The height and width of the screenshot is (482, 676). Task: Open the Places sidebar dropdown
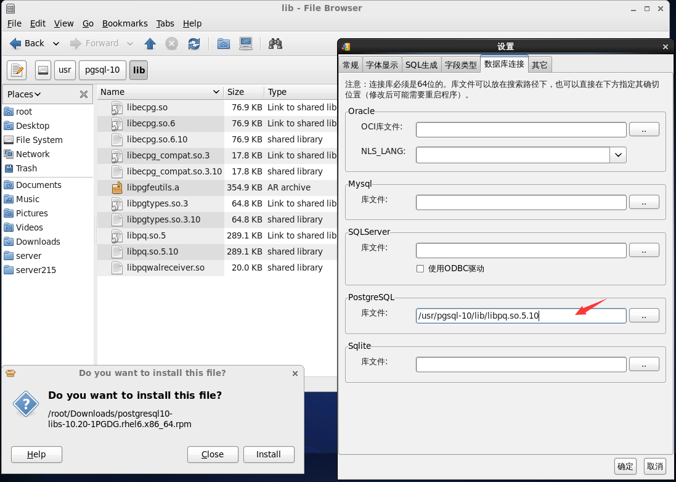click(x=24, y=94)
